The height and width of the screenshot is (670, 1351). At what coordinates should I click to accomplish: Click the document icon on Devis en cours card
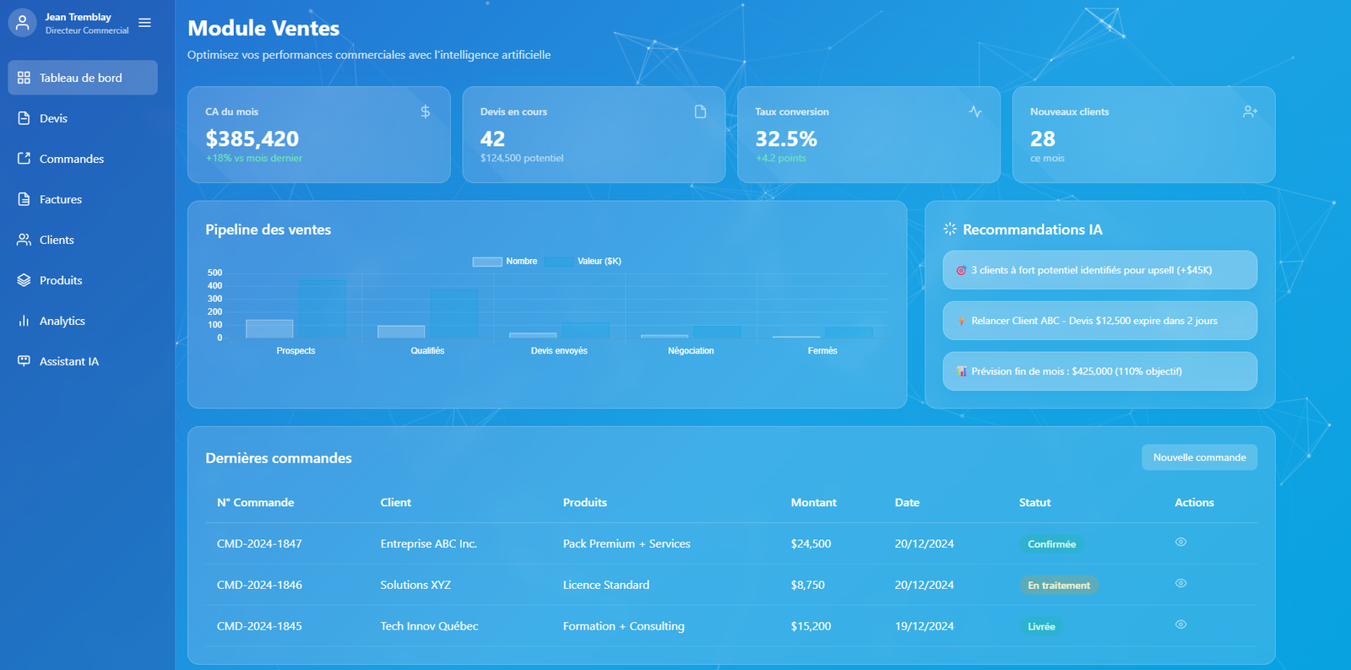(700, 111)
